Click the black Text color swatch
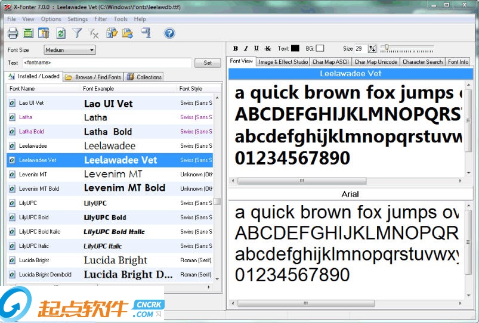Screen dimensions: 479x323 295,48
